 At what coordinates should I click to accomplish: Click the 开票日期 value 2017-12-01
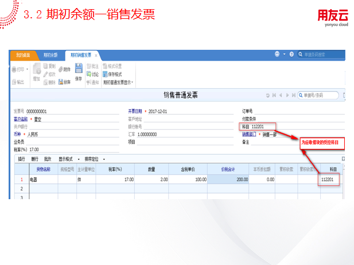[158, 112]
